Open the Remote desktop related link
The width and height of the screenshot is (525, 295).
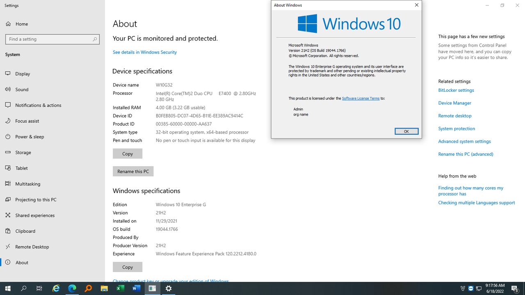(455, 116)
